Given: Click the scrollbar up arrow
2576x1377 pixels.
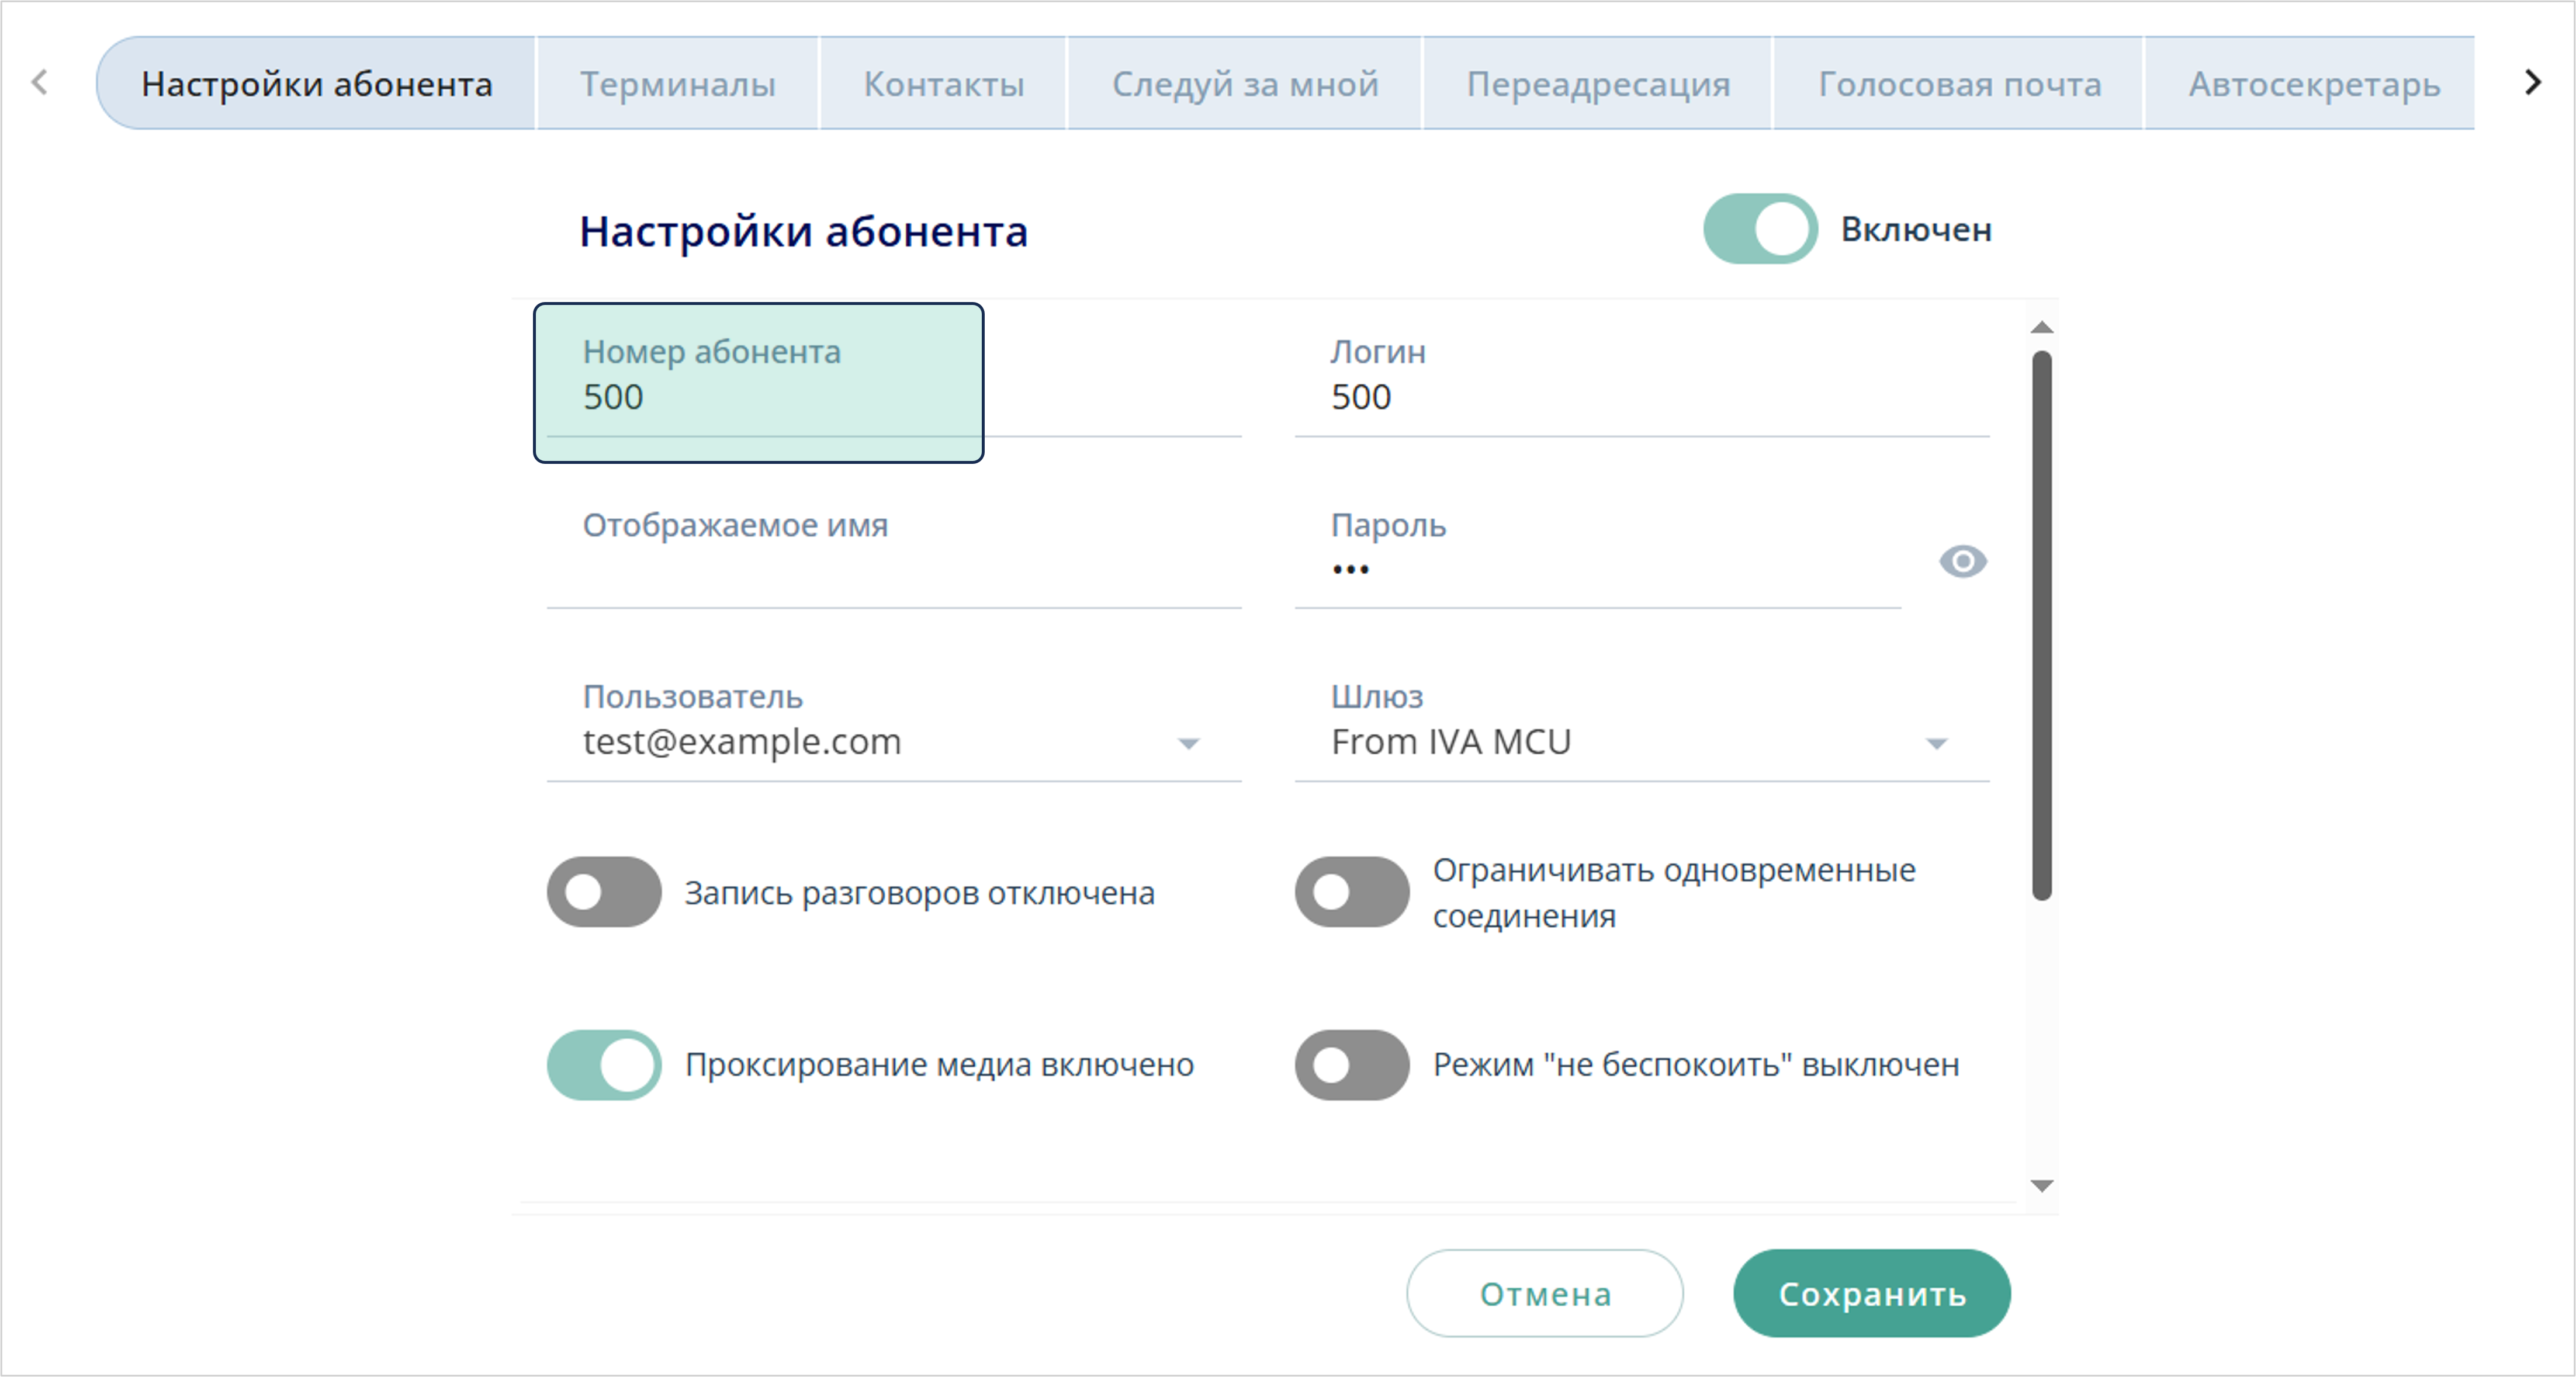Looking at the screenshot, I should [2042, 327].
